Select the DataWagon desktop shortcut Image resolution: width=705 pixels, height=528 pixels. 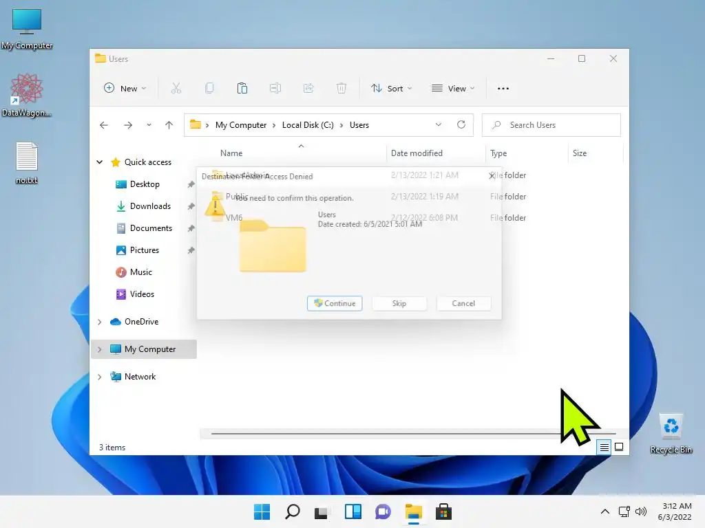point(27,95)
